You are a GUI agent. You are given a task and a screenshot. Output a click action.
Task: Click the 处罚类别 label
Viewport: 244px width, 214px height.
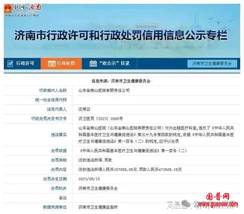[59, 160]
